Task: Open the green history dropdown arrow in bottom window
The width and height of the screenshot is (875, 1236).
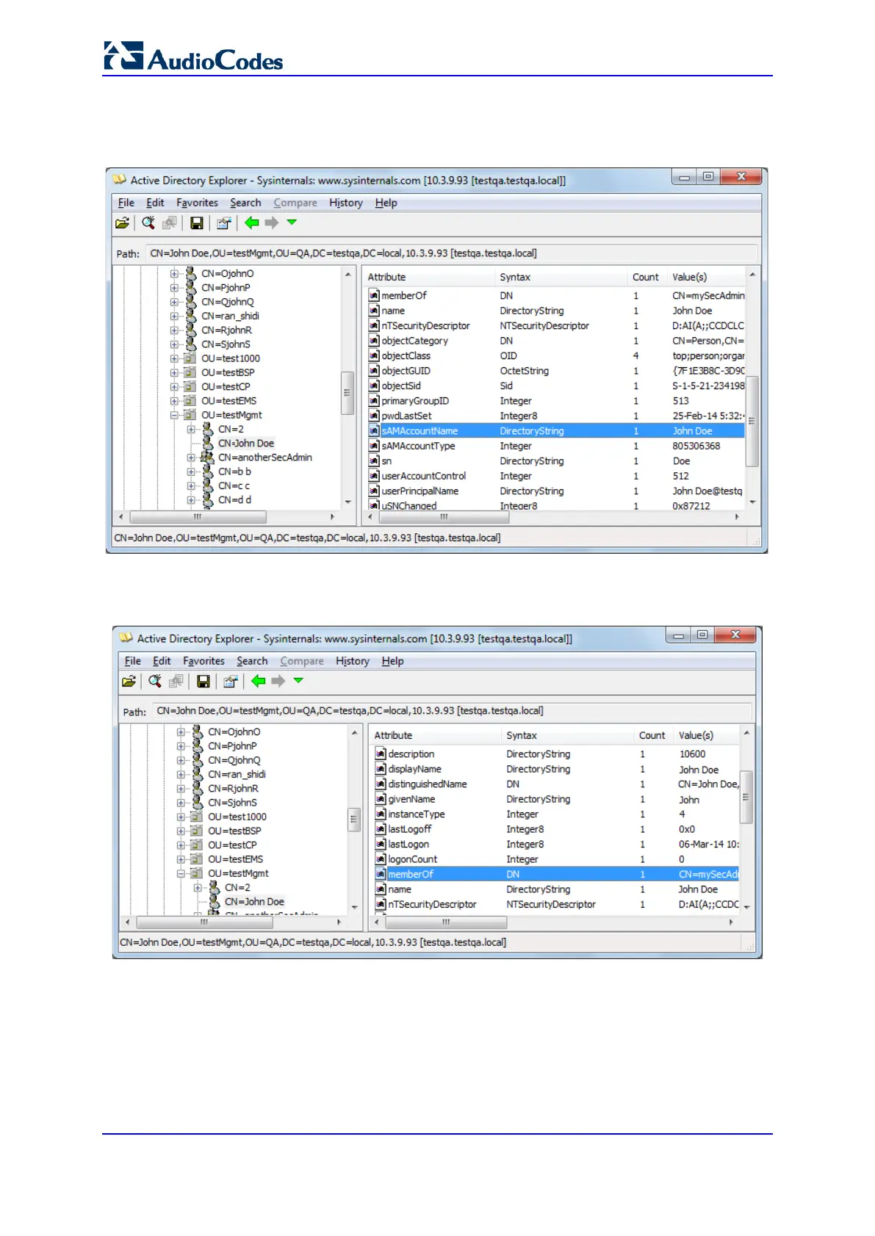Action: [x=298, y=681]
